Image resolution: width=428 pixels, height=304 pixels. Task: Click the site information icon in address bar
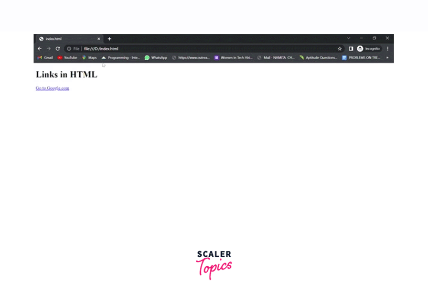(x=69, y=48)
